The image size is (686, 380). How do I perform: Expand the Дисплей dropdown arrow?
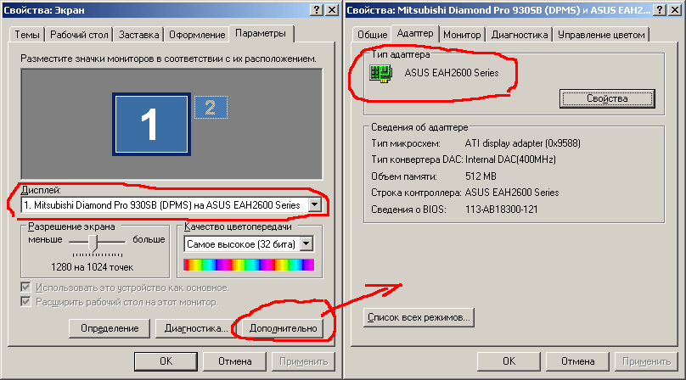click(315, 205)
